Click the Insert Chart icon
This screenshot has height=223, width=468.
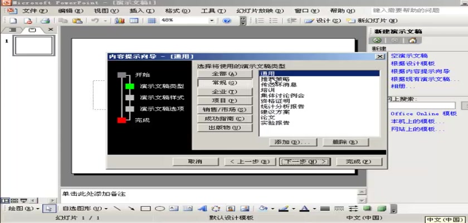tap(120, 21)
